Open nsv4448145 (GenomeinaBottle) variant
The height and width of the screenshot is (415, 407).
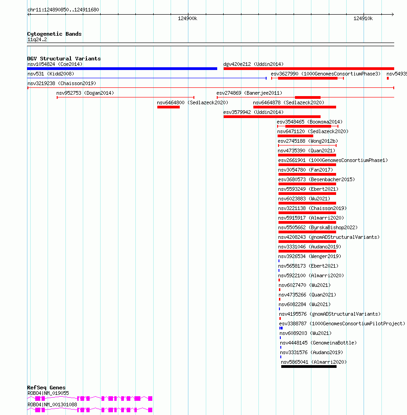coord(318,343)
